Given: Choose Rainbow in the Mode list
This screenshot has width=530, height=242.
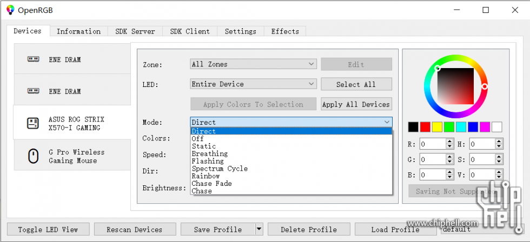Looking at the screenshot, I should [x=291, y=176].
